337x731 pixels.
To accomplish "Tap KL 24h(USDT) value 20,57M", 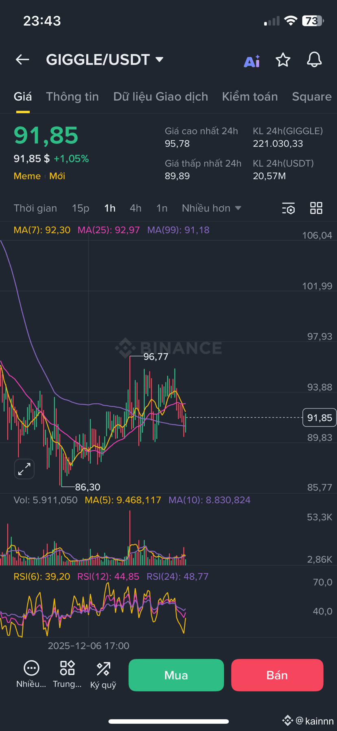I will [269, 176].
